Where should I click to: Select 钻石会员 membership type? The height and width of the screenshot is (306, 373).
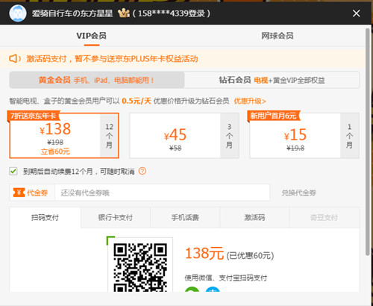(272, 80)
